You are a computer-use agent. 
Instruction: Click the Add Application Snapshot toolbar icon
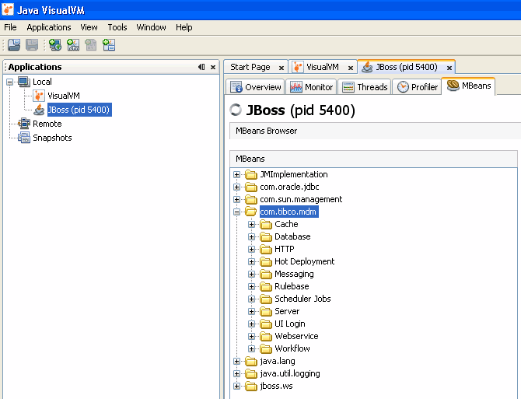click(109, 44)
